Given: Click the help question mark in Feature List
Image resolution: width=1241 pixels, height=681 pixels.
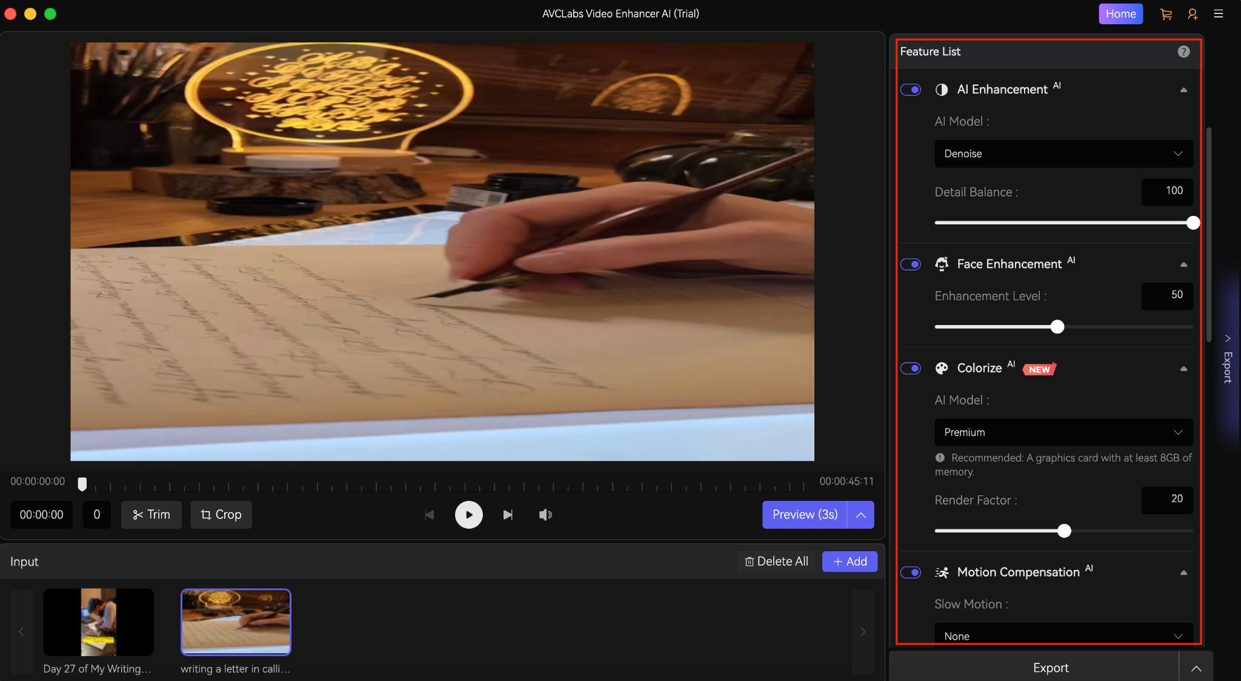Looking at the screenshot, I should point(1183,51).
